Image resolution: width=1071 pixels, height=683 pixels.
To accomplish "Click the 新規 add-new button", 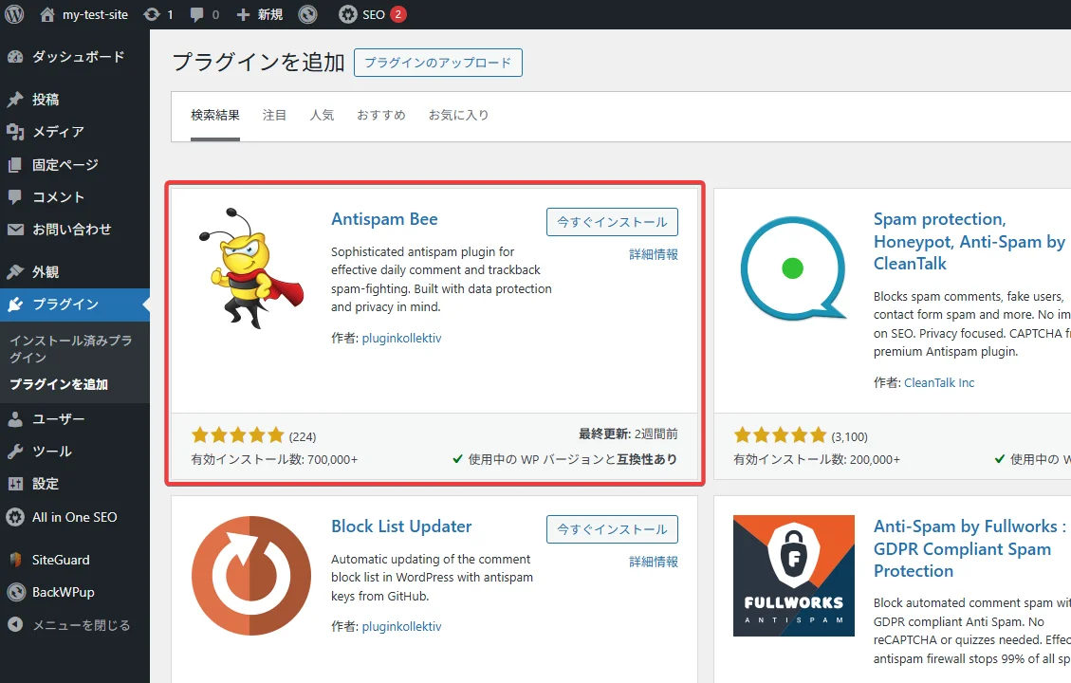I will point(260,14).
